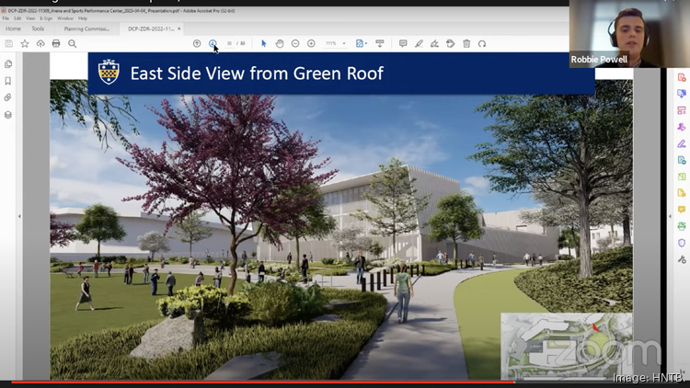Open the Tools tab
The height and width of the screenshot is (388, 690).
(x=38, y=29)
